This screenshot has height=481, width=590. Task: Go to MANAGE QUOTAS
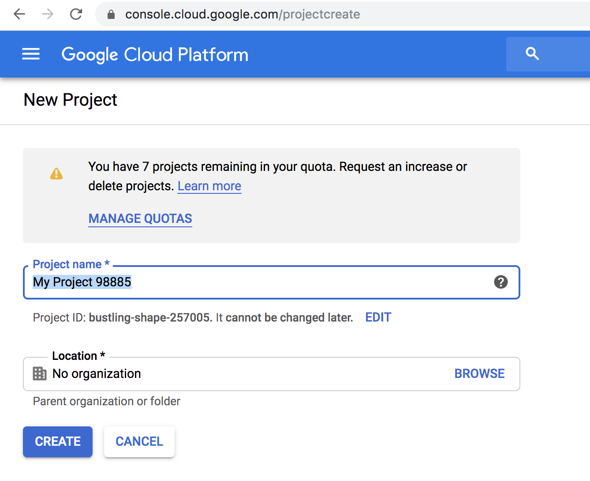[x=140, y=218]
